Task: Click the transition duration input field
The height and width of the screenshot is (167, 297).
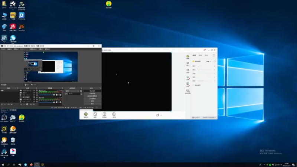Action: pyautogui.click(x=74, y=94)
